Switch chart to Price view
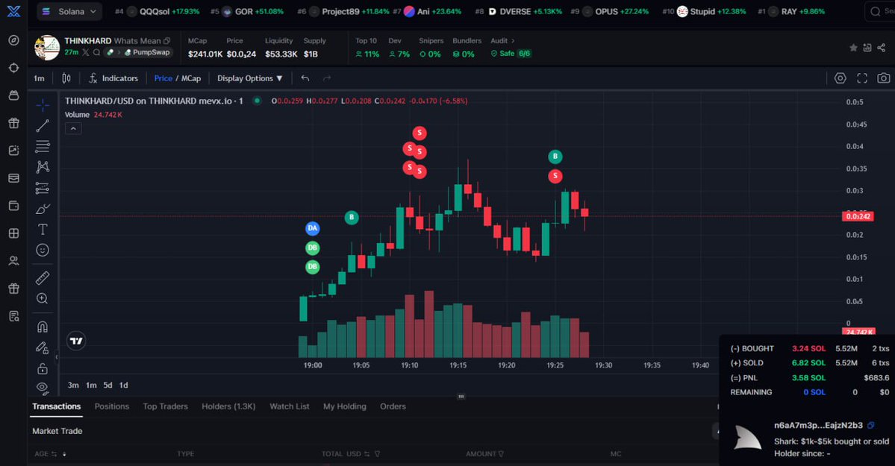The height and width of the screenshot is (466, 895). 163,78
